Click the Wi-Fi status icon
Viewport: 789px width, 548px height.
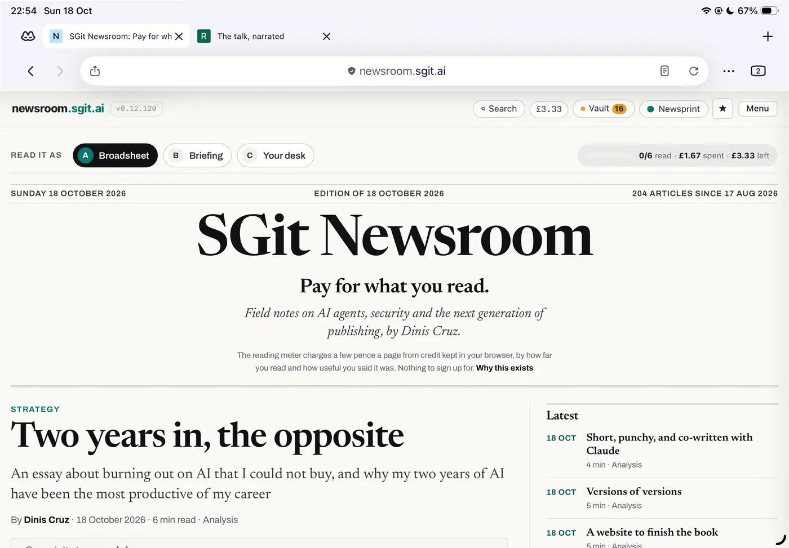coord(706,11)
